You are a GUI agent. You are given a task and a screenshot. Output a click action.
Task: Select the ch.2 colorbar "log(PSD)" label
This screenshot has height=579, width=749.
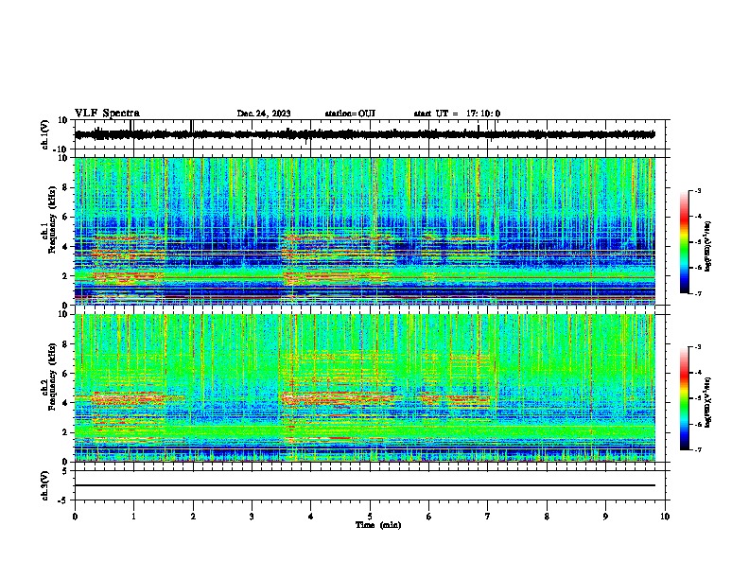[x=708, y=402]
